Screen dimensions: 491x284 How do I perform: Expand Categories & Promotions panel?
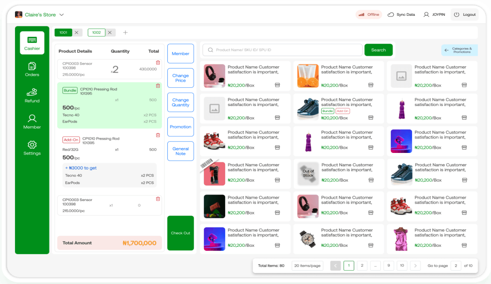tap(459, 50)
